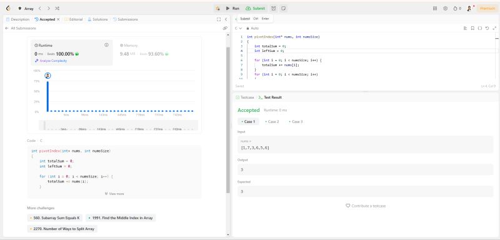This screenshot has width=500, height=240.
Task: Open Analyze Complexity link
Action: pyautogui.click(x=51, y=61)
